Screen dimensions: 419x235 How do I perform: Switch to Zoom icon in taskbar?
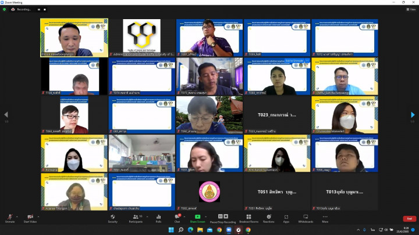click(229, 230)
